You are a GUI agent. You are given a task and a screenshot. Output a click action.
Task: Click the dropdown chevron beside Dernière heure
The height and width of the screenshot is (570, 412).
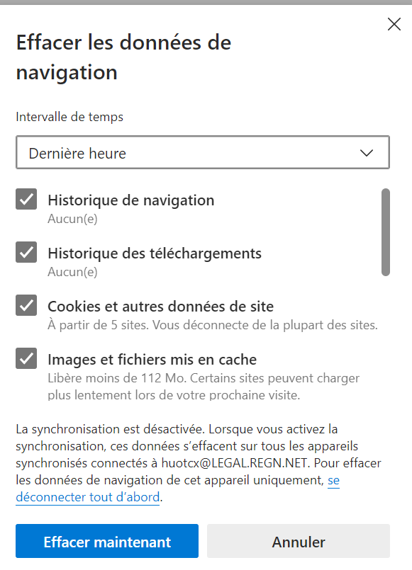pyautogui.click(x=367, y=153)
